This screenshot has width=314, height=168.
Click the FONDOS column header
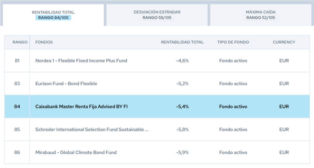[44, 42]
